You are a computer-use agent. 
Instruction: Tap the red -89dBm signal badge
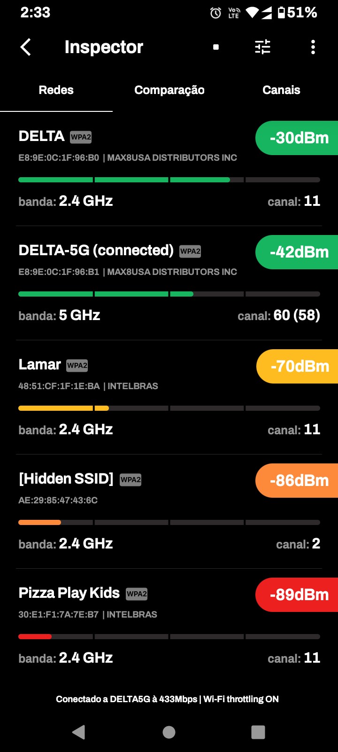point(299,595)
